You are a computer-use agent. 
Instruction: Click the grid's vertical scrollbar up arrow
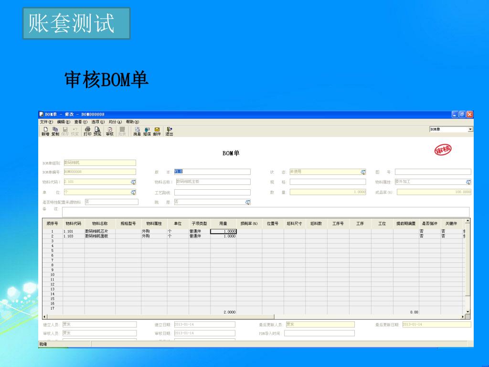tap(468, 221)
